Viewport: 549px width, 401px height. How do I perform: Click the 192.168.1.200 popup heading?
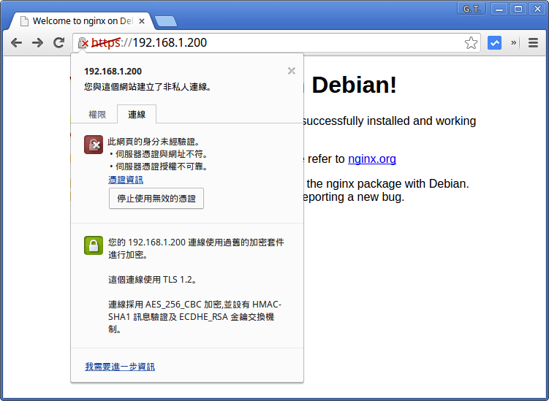[113, 72]
